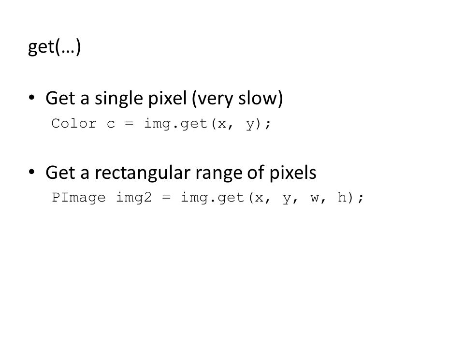The height and width of the screenshot is (348, 464).
Task: Click the "w," parameter in code
Action: [x=318, y=198]
